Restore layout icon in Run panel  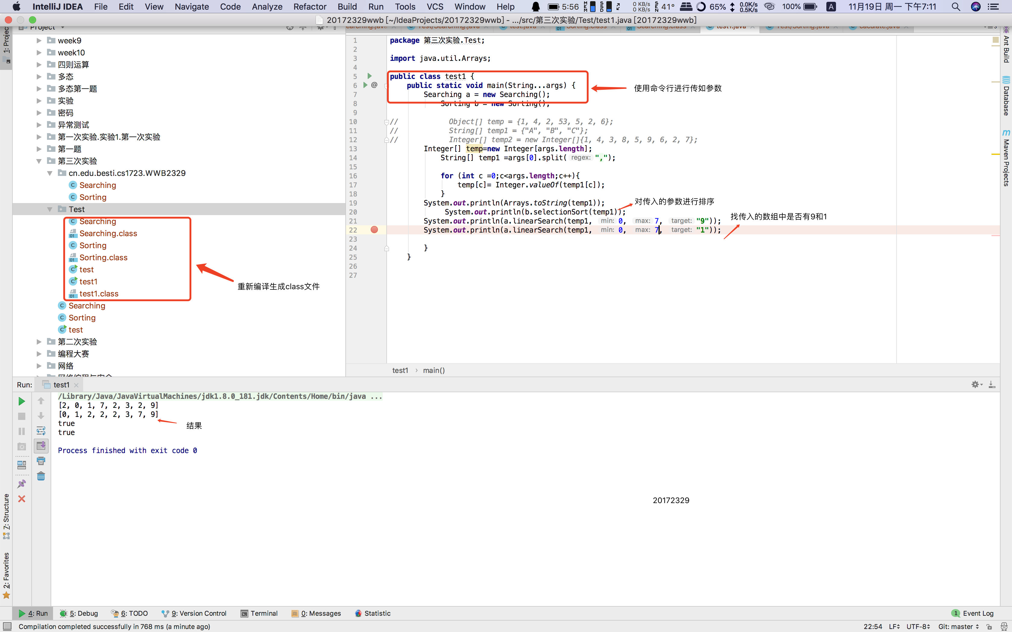click(x=22, y=465)
